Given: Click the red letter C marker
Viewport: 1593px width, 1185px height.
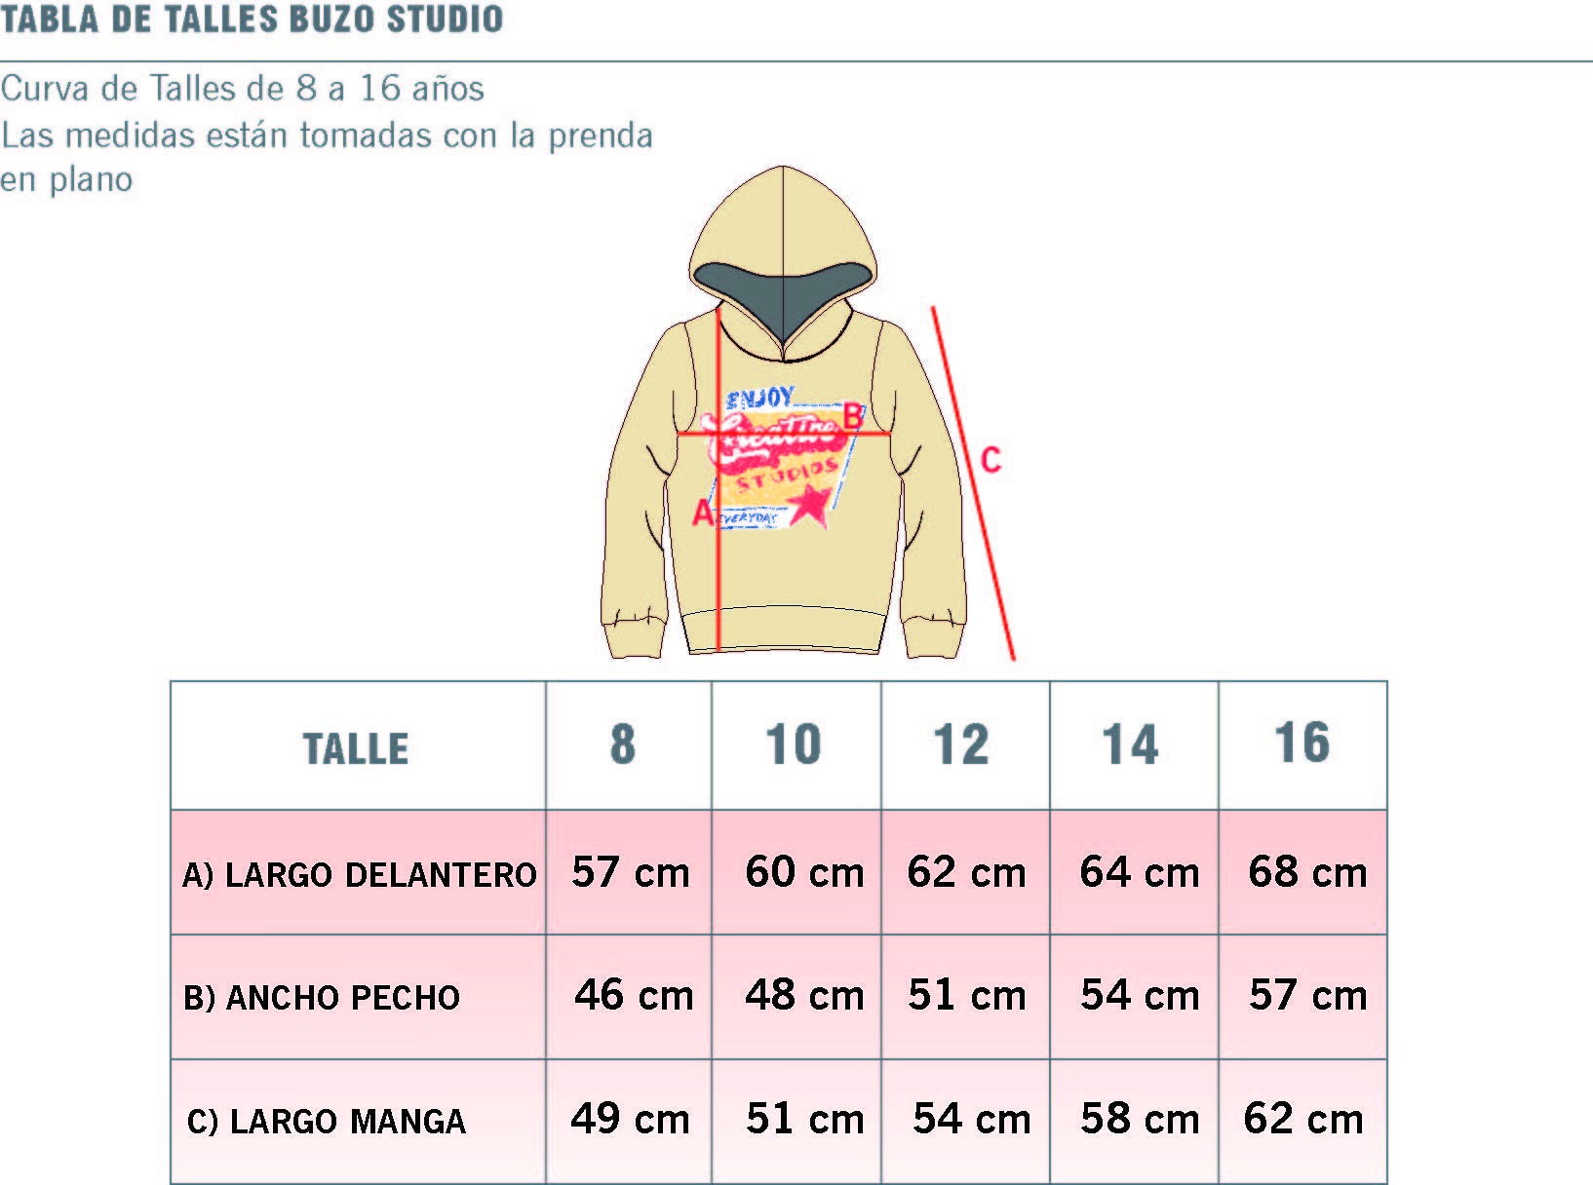Looking at the screenshot, I should [991, 460].
